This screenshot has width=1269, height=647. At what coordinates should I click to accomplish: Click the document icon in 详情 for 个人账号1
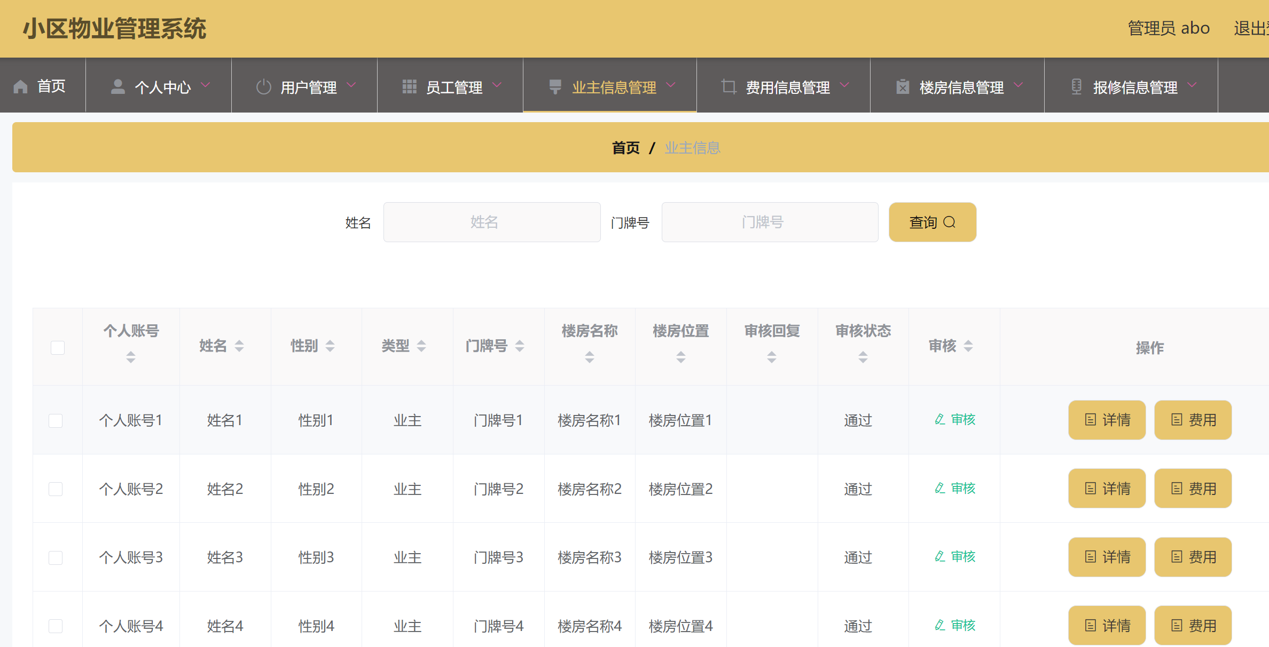tap(1091, 420)
